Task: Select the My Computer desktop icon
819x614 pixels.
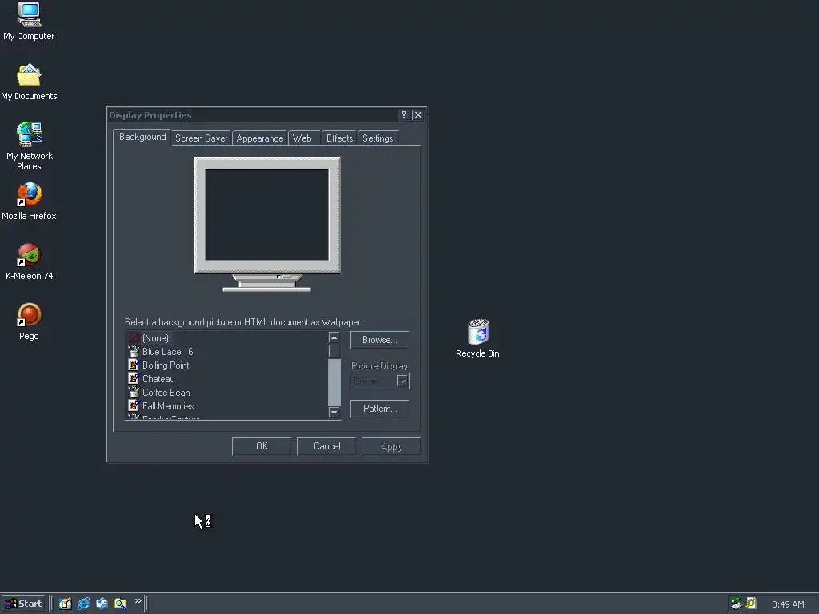Action: click(29, 22)
